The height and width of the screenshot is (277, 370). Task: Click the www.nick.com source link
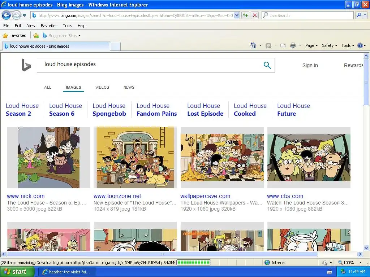(x=26, y=196)
